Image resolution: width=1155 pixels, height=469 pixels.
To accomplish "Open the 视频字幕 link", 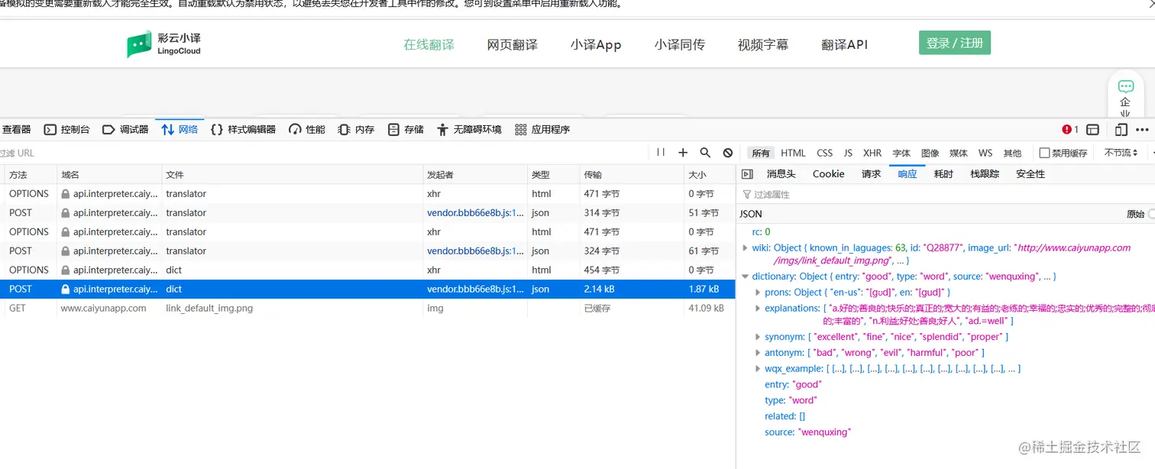I will (x=763, y=45).
